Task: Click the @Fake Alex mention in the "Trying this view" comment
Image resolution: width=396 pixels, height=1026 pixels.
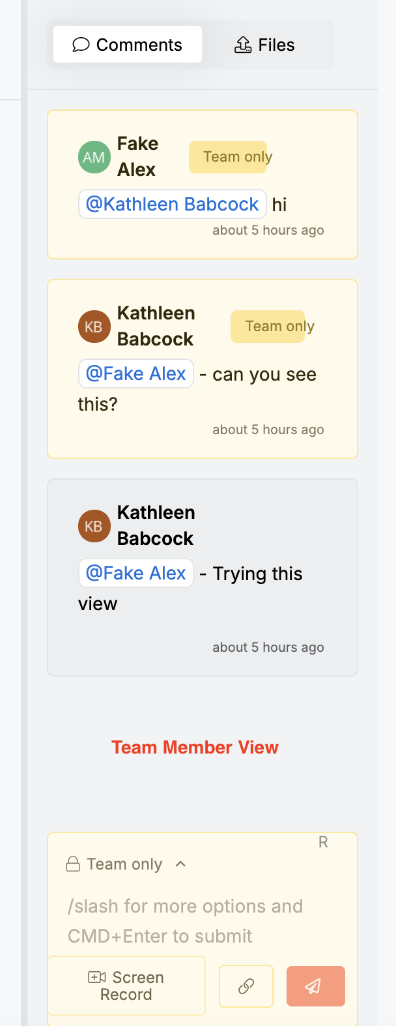Action: 136,573
